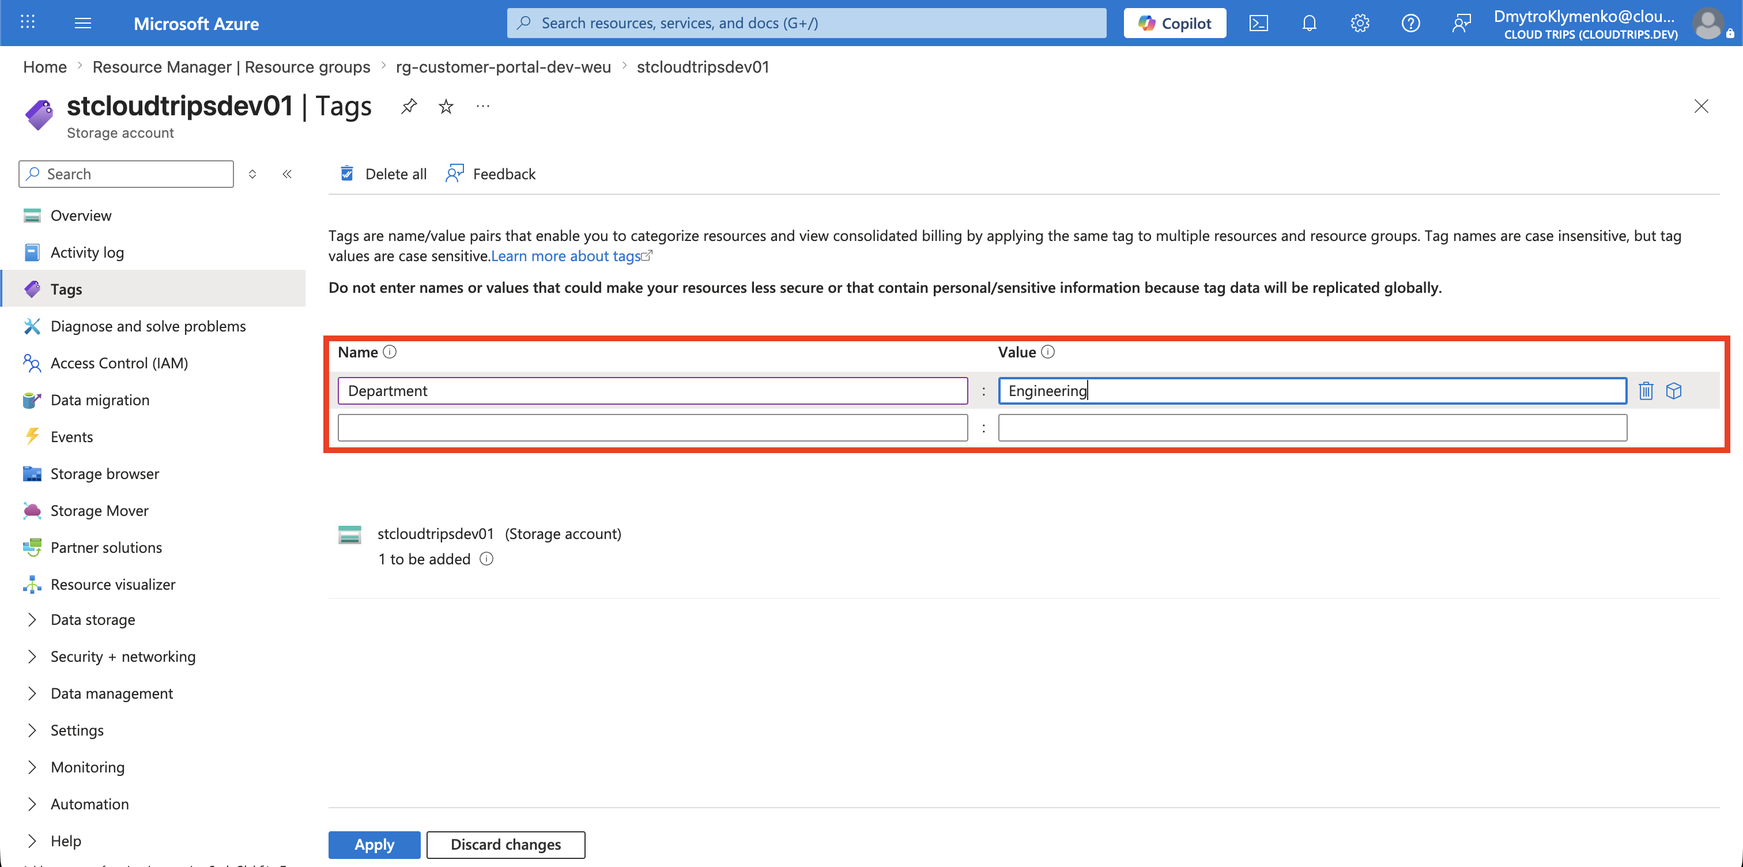This screenshot has width=1743, height=867.
Task: Collapse the sidebar menu with double chevron
Action: tap(287, 174)
